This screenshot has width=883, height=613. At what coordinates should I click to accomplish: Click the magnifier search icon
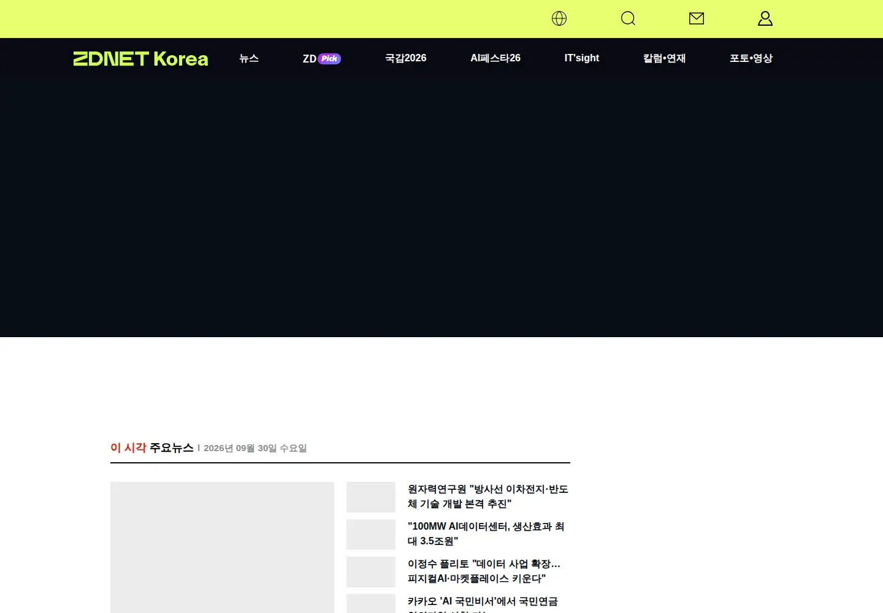(628, 18)
